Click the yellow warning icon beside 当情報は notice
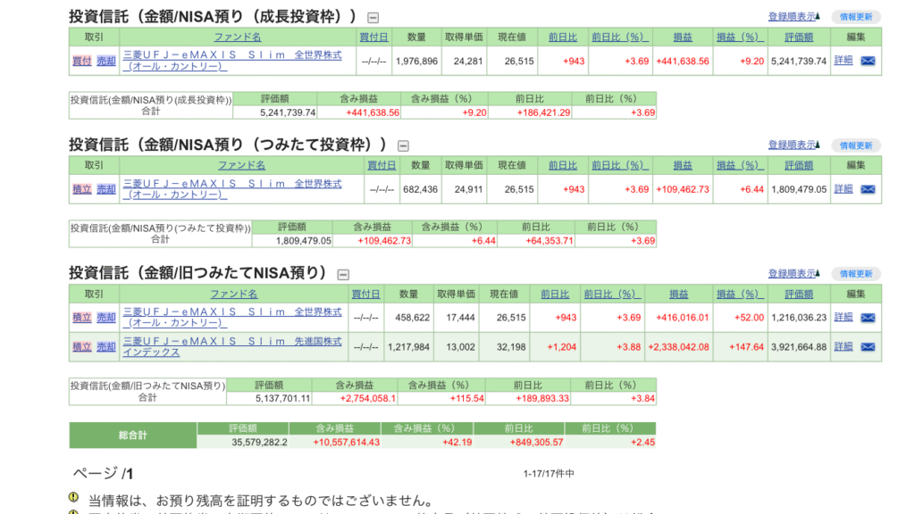The width and height of the screenshot is (915, 514). (x=74, y=498)
